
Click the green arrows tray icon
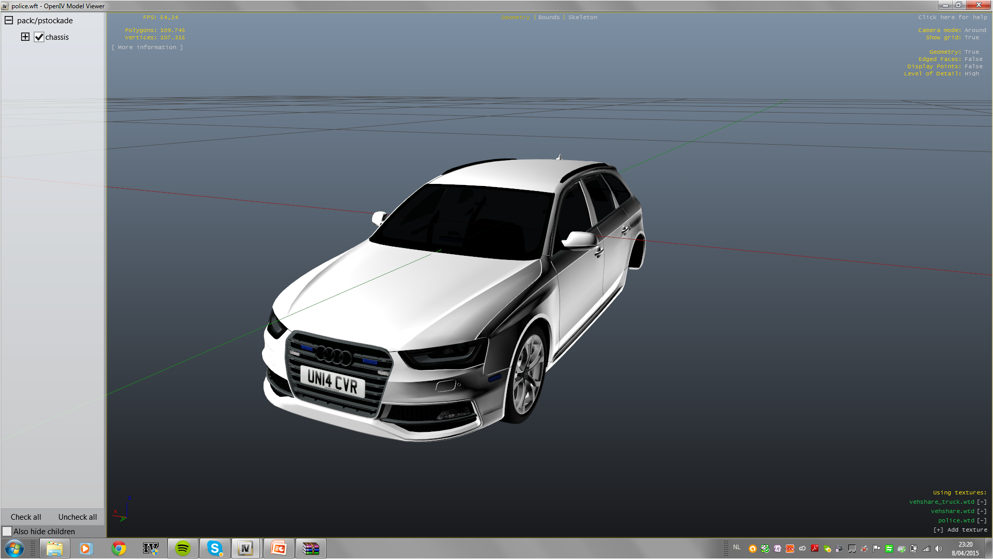(x=889, y=549)
